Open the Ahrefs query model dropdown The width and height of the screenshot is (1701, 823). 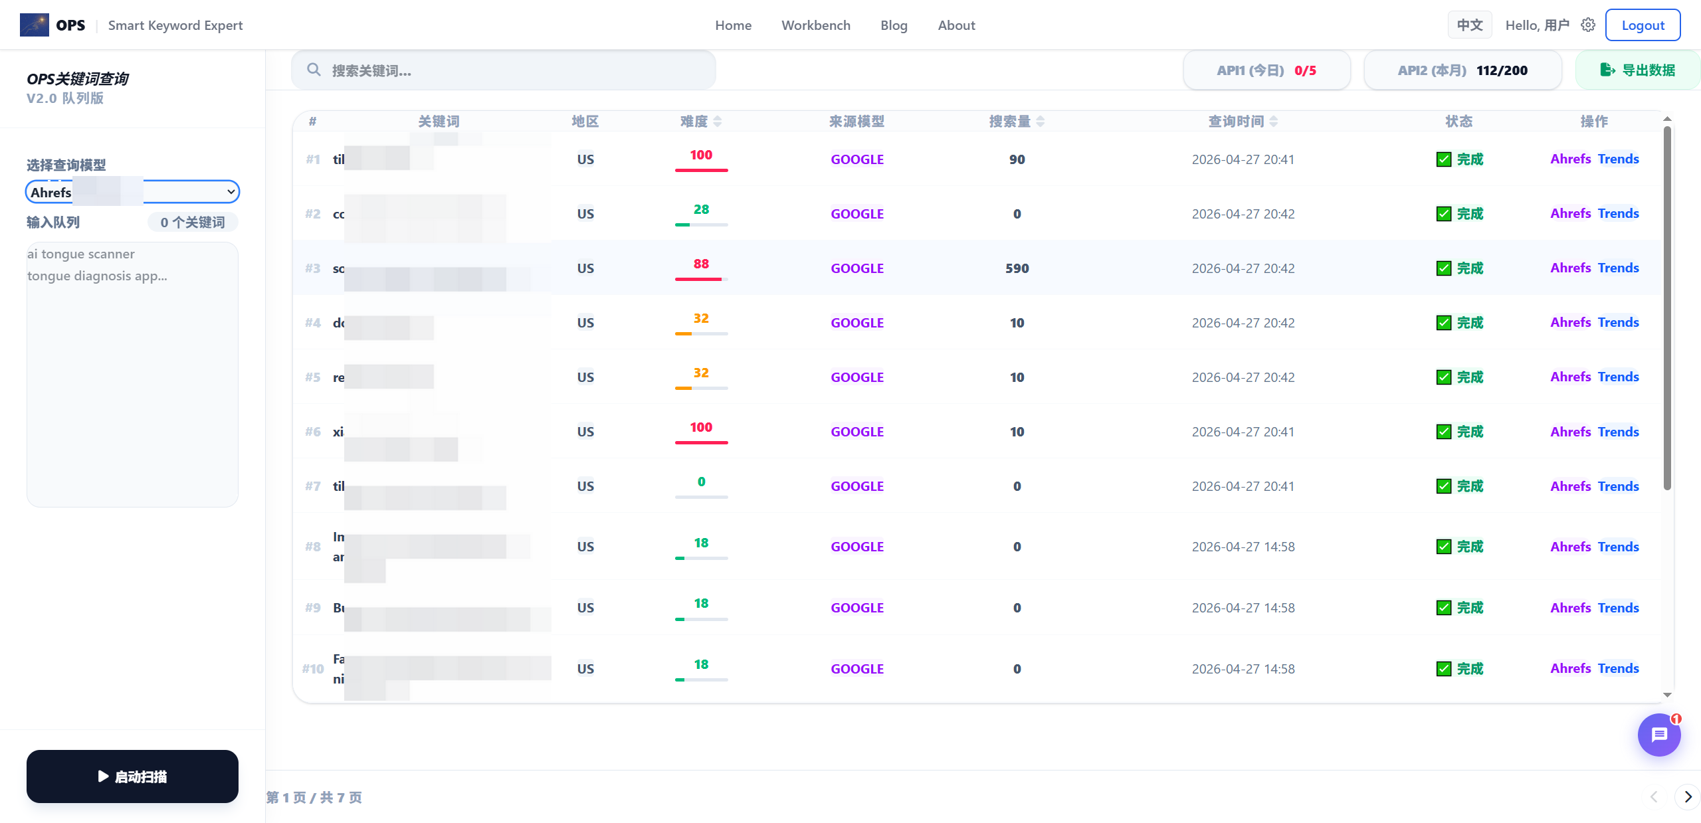click(x=132, y=192)
